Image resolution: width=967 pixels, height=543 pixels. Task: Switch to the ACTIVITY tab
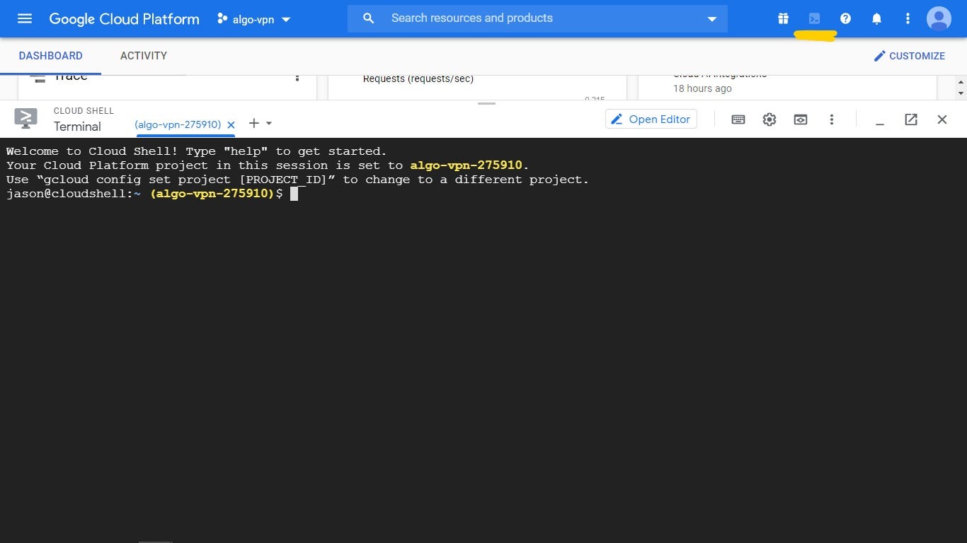(144, 56)
